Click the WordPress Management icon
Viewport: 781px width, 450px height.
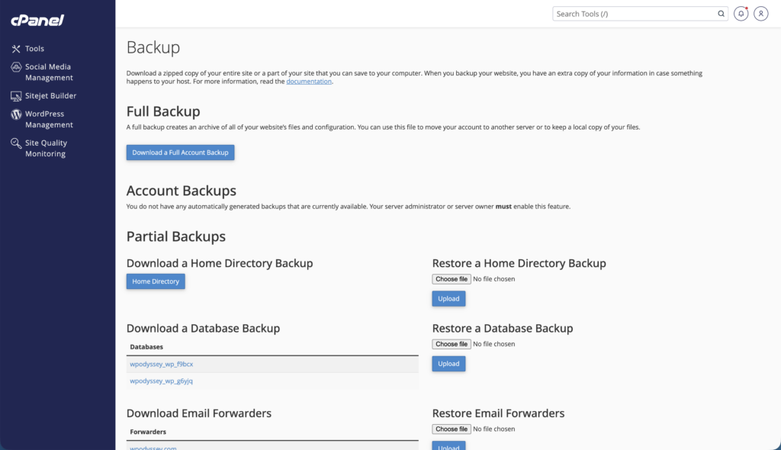16,114
